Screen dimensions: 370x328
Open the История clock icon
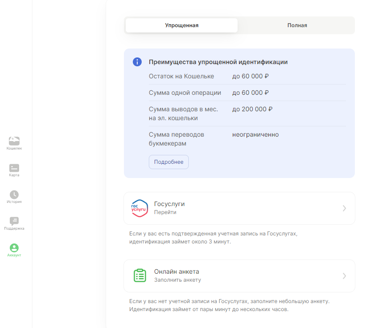tap(14, 194)
